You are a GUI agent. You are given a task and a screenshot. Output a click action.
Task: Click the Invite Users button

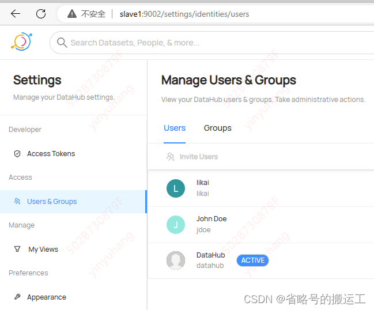192,157
